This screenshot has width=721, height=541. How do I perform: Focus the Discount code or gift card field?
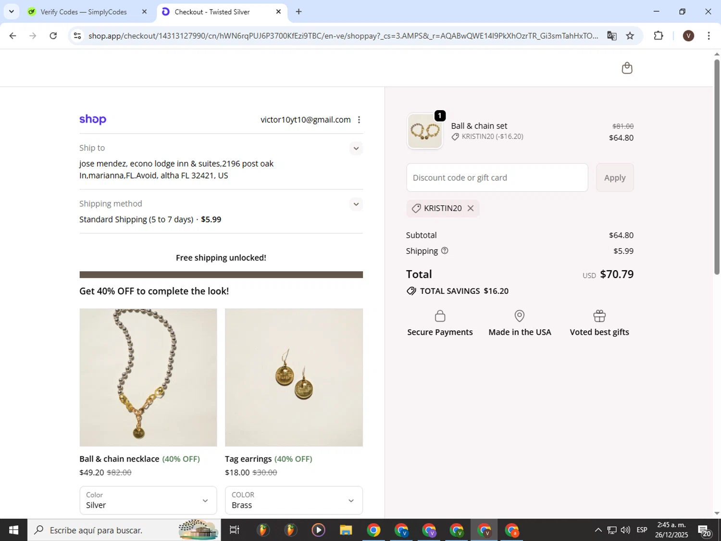[x=497, y=177]
